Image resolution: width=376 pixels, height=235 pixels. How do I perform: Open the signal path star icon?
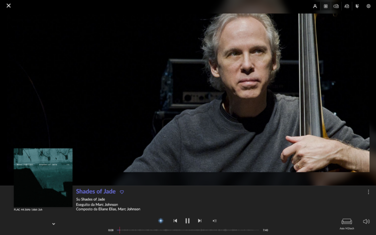click(161, 220)
